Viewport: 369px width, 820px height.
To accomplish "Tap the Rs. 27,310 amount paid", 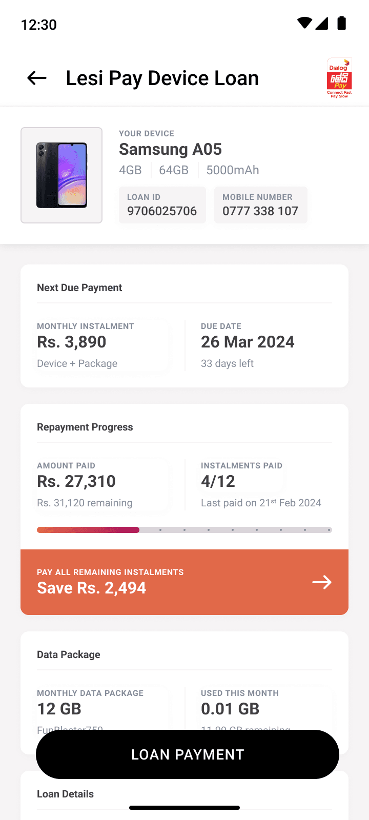I will [76, 481].
